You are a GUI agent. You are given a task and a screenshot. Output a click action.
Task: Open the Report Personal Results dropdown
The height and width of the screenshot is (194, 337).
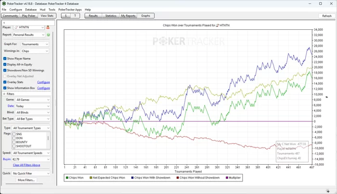point(28,35)
